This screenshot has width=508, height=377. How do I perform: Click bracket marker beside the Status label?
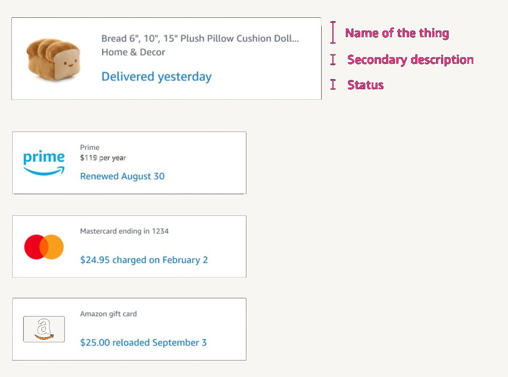333,85
